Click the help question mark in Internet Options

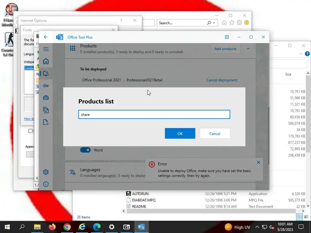(121, 20)
